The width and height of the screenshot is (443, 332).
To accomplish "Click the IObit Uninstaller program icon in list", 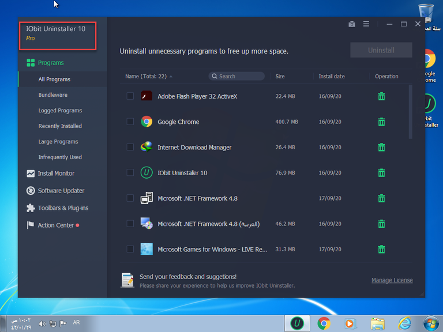I will click(x=147, y=172).
